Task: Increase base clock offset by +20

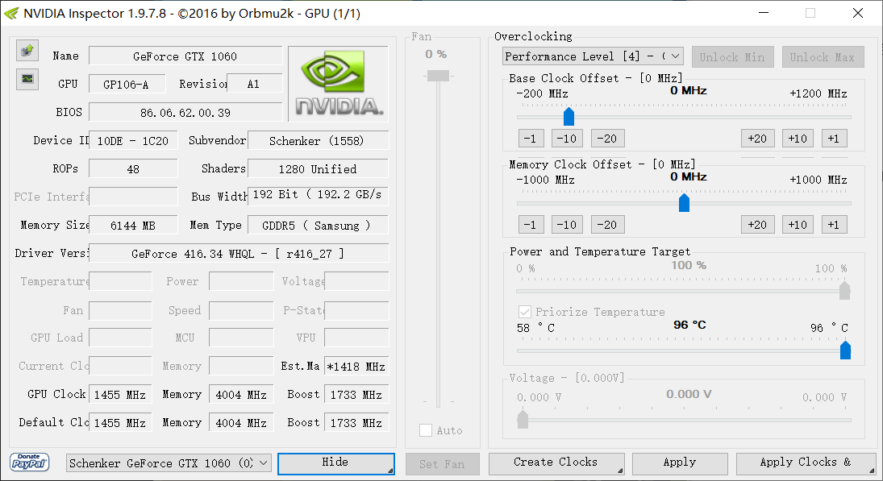Action: point(757,138)
